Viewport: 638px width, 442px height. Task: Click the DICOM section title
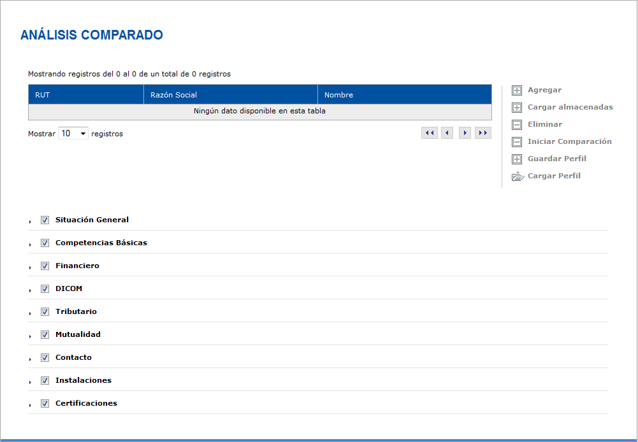(x=69, y=289)
